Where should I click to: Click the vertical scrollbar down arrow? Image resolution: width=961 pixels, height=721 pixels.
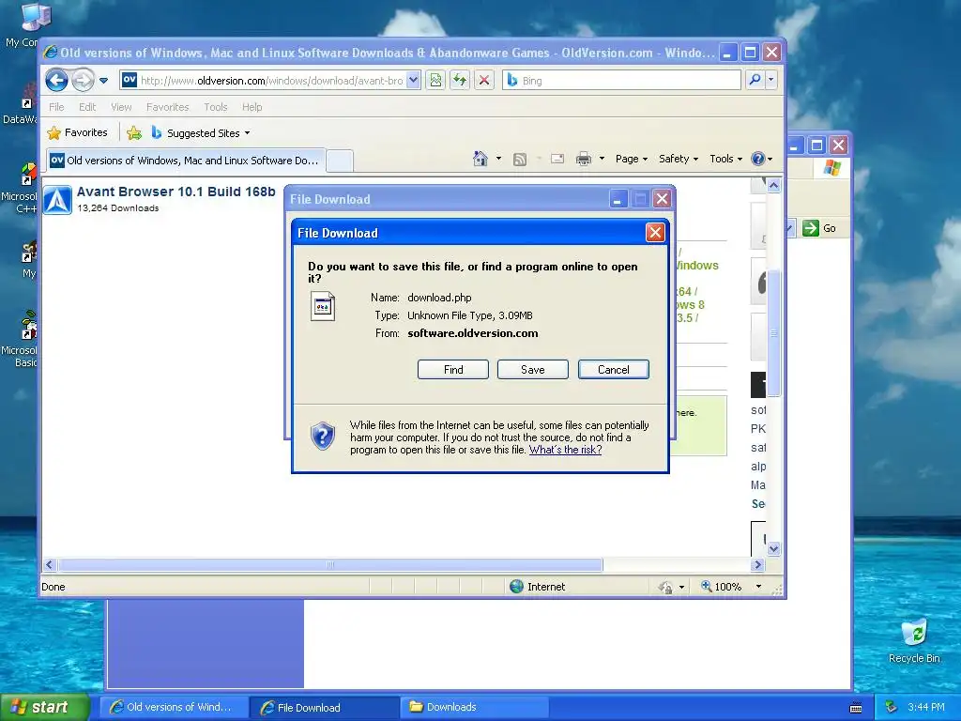click(x=773, y=548)
